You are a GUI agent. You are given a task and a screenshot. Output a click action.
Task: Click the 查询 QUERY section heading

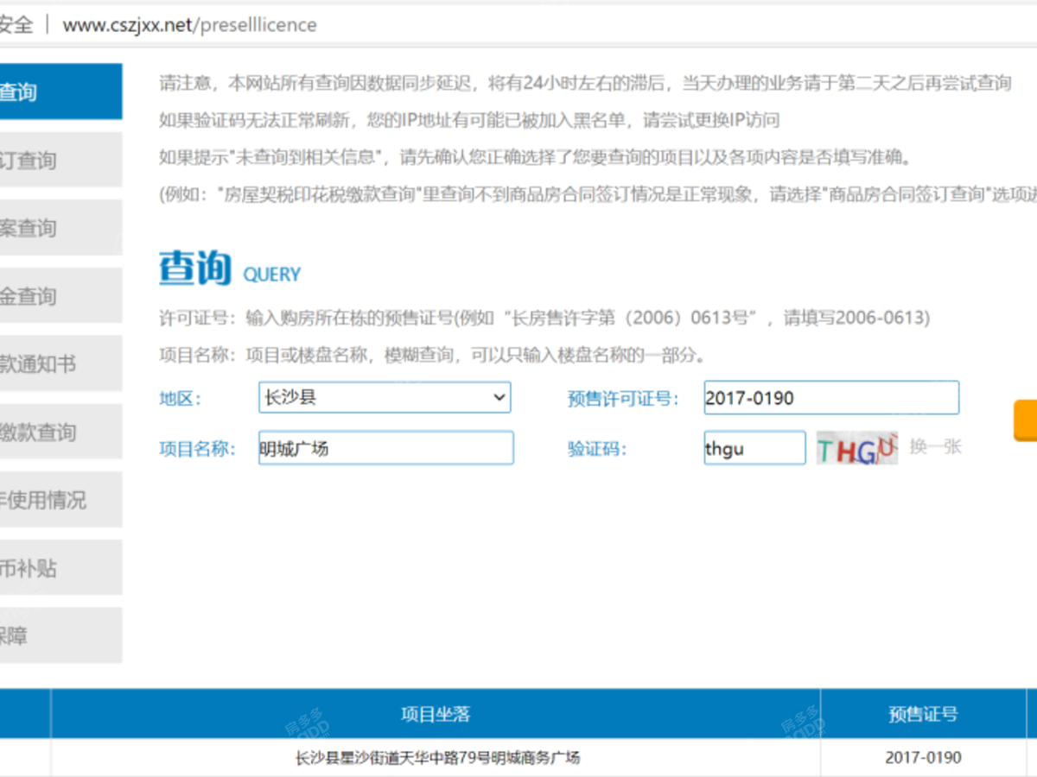(230, 268)
